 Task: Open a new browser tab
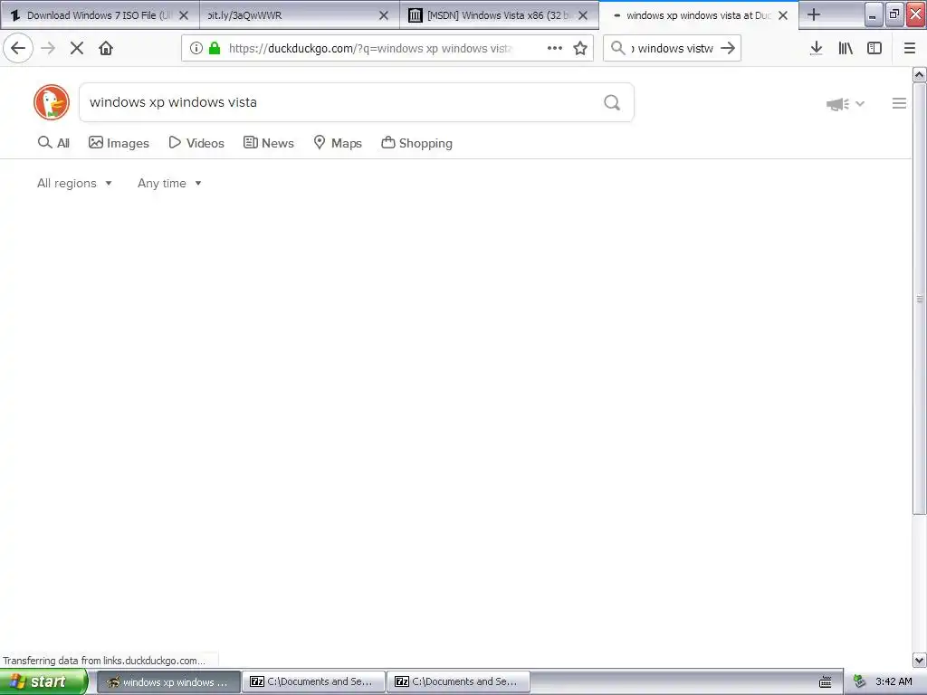pos(814,14)
